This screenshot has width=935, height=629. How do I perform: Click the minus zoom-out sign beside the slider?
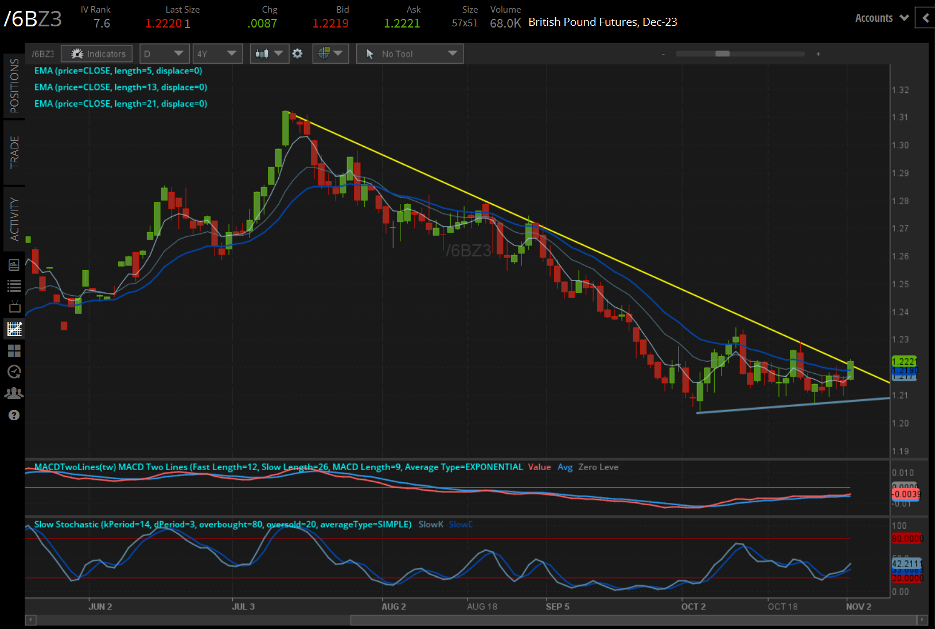(x=663, y=54)
